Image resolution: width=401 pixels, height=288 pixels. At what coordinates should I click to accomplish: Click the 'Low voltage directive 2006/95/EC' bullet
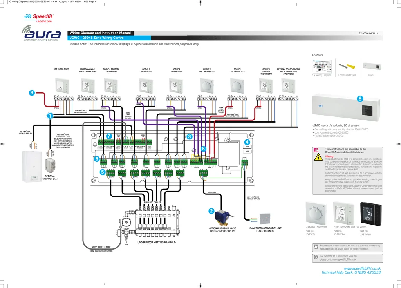331,132
